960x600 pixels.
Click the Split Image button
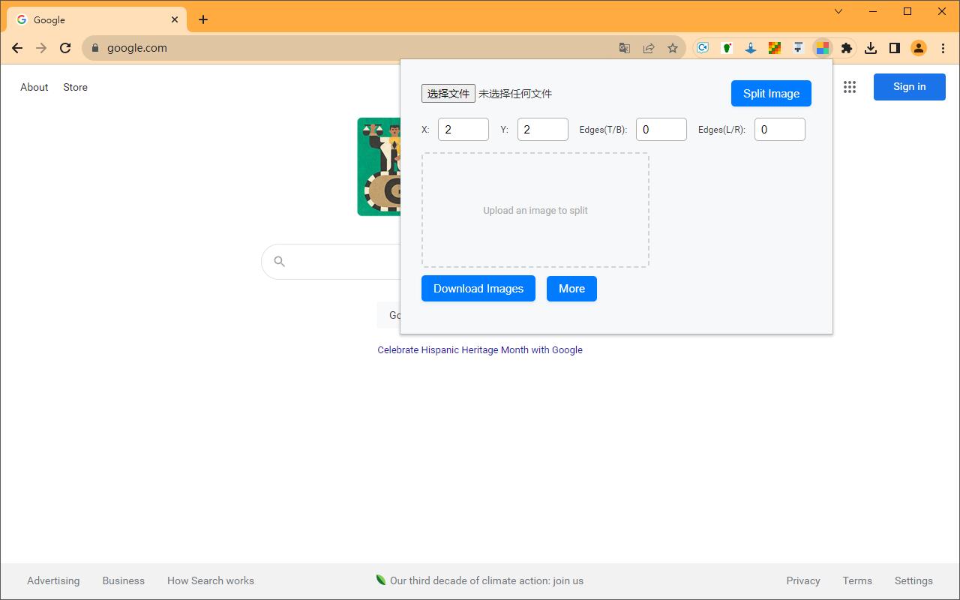pyautogui.click(x=771, y=94)
